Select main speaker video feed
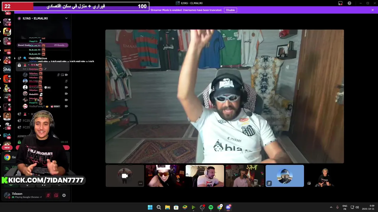The image size is (378, 212). [224, 96]
